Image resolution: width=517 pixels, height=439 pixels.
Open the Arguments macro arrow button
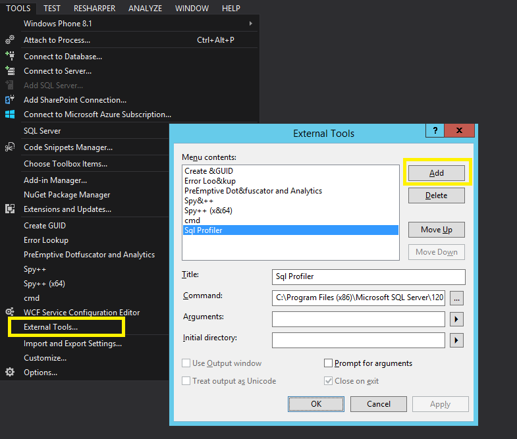point(456,319)
